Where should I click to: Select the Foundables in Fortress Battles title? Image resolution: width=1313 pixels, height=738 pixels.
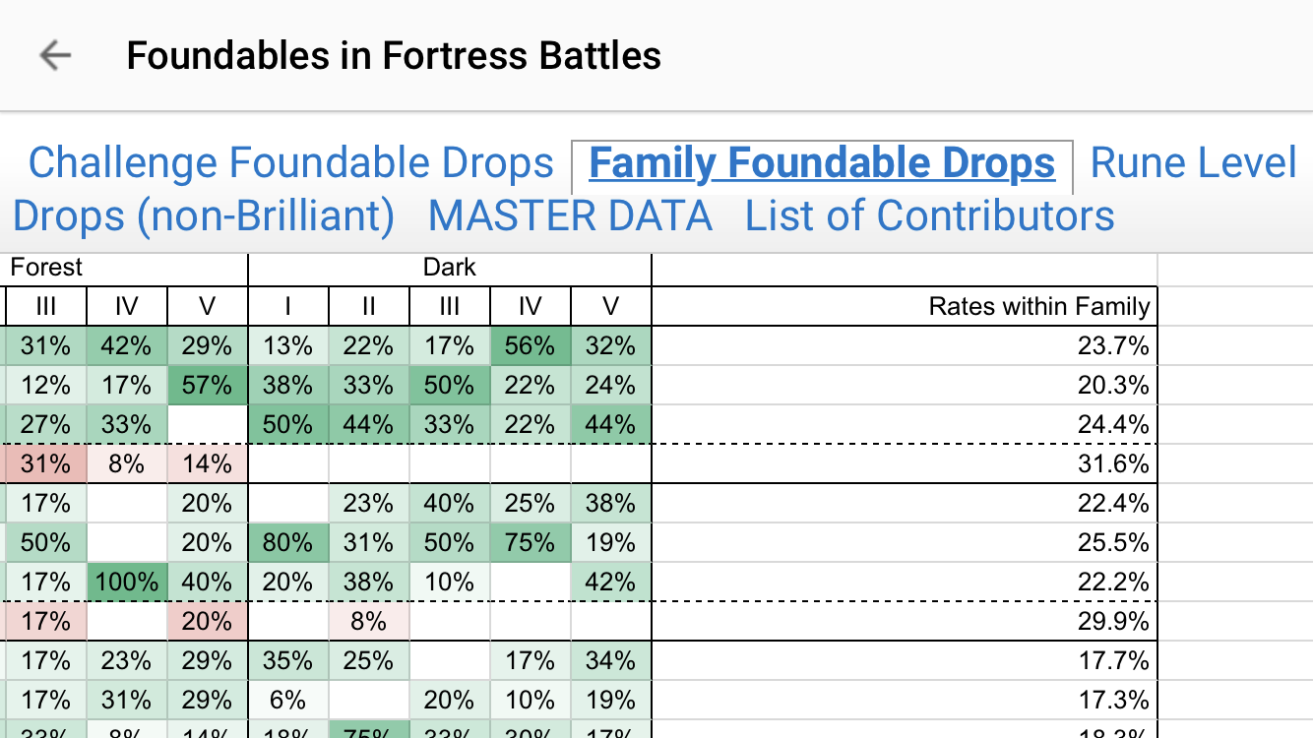(394, 55)
